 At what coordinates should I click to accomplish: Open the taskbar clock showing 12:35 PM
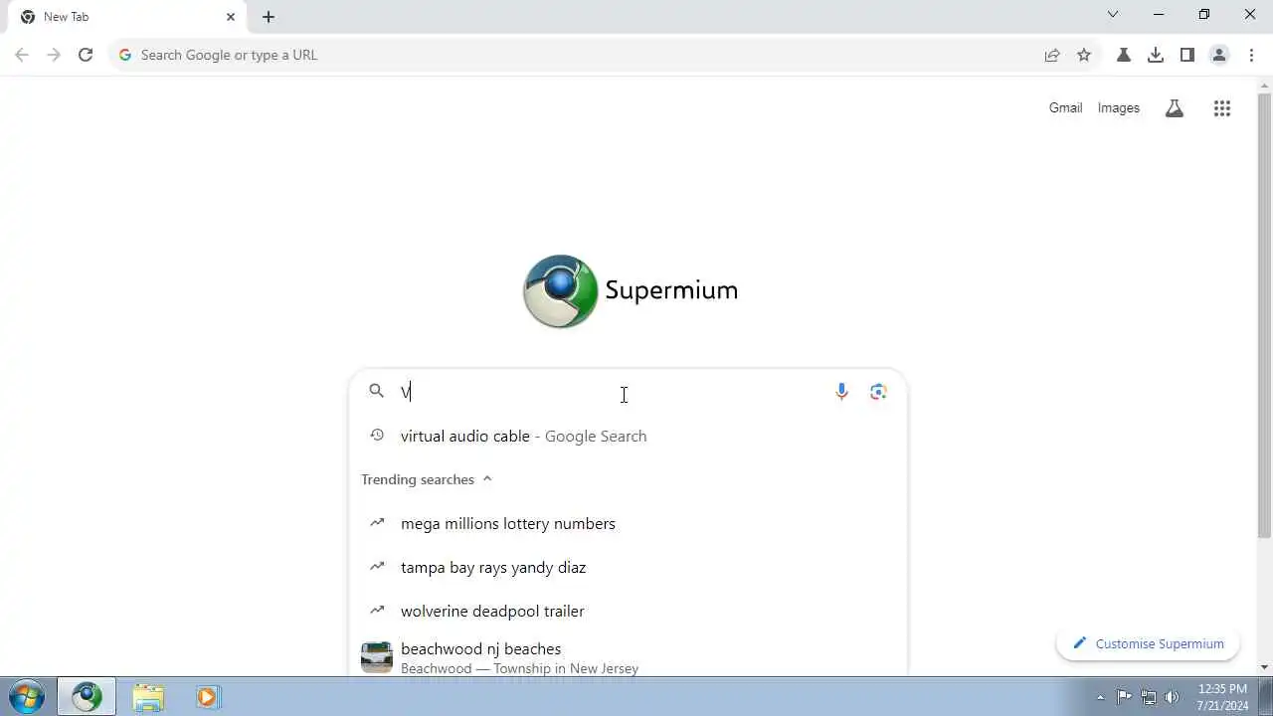point(1222,697)
